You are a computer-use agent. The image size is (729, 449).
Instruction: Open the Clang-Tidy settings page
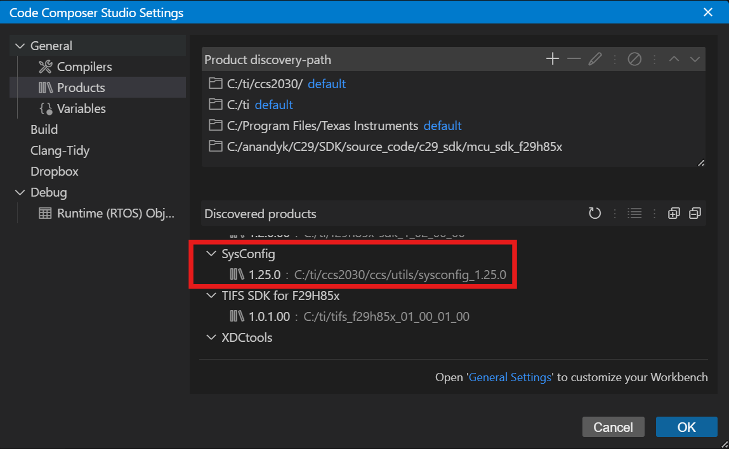coord(60,150)
